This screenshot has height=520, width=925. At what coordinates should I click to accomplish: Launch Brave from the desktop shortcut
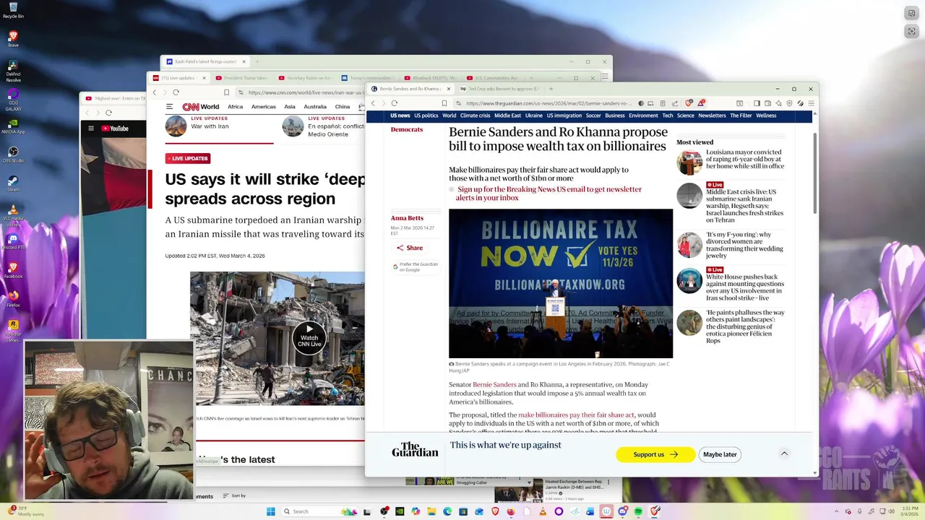(x=13, y=38)
